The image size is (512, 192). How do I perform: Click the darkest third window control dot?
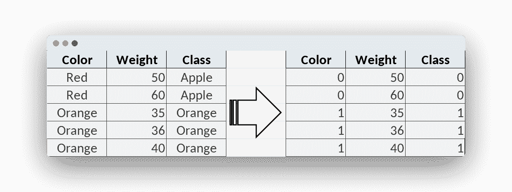75,43
